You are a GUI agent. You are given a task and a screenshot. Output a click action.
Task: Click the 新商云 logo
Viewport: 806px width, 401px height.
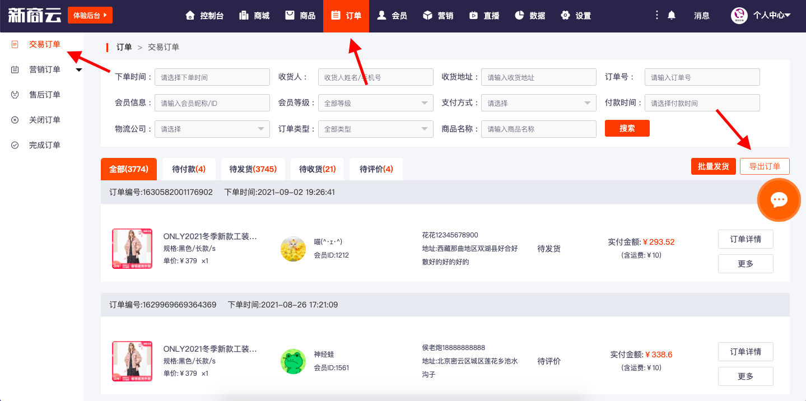click(x=35, y=15)
